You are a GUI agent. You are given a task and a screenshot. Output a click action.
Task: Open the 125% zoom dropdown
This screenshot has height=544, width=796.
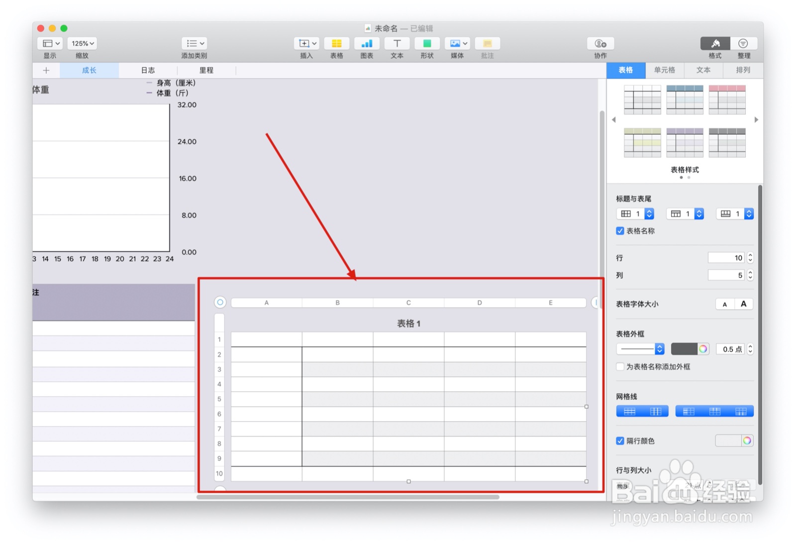pyautogui.click(x=82, y=43)
